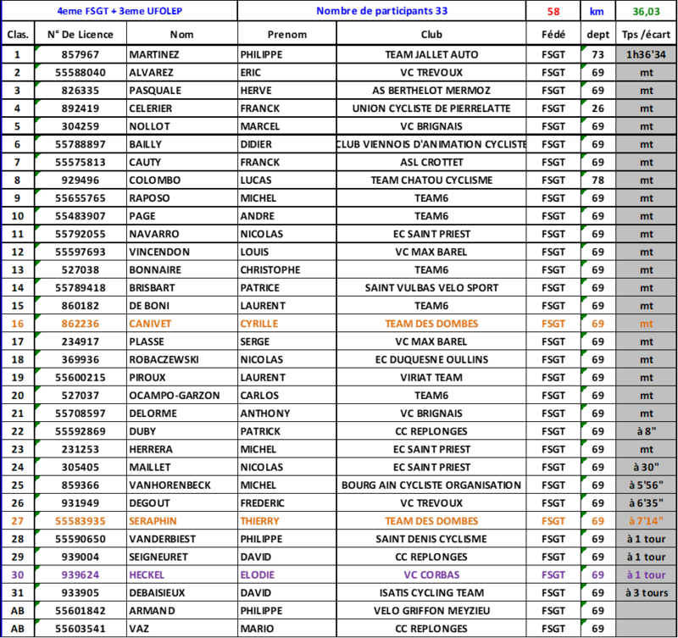Click the 'Nombre de participants 33' cell
This screenshot has width=678, height=638.
[x=382, y=11]
